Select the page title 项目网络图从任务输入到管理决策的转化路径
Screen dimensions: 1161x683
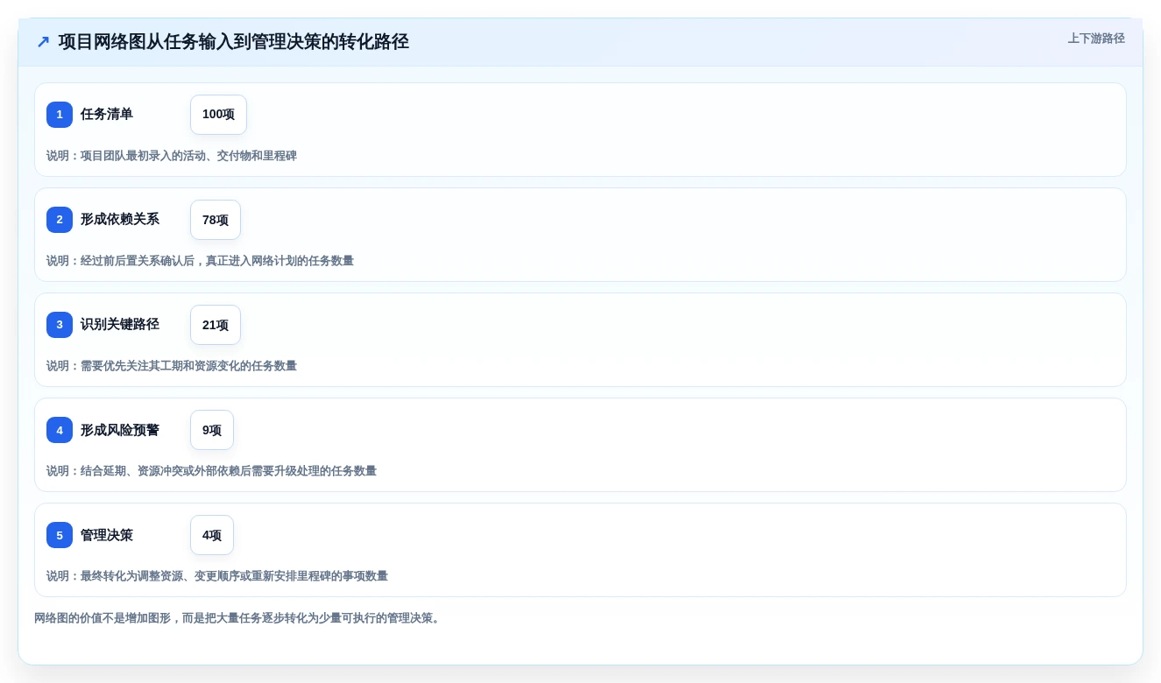(234, 42)
